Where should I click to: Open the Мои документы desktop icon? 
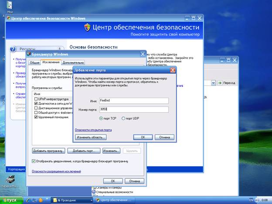10,7
